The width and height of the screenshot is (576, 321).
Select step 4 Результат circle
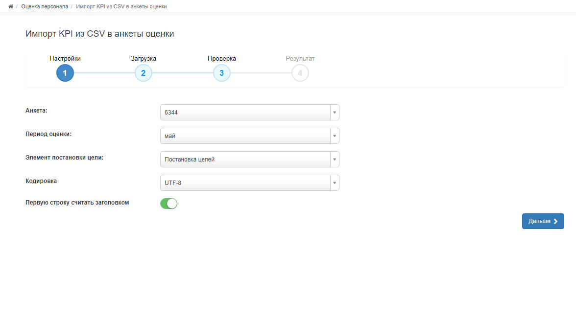pos(300,73)
